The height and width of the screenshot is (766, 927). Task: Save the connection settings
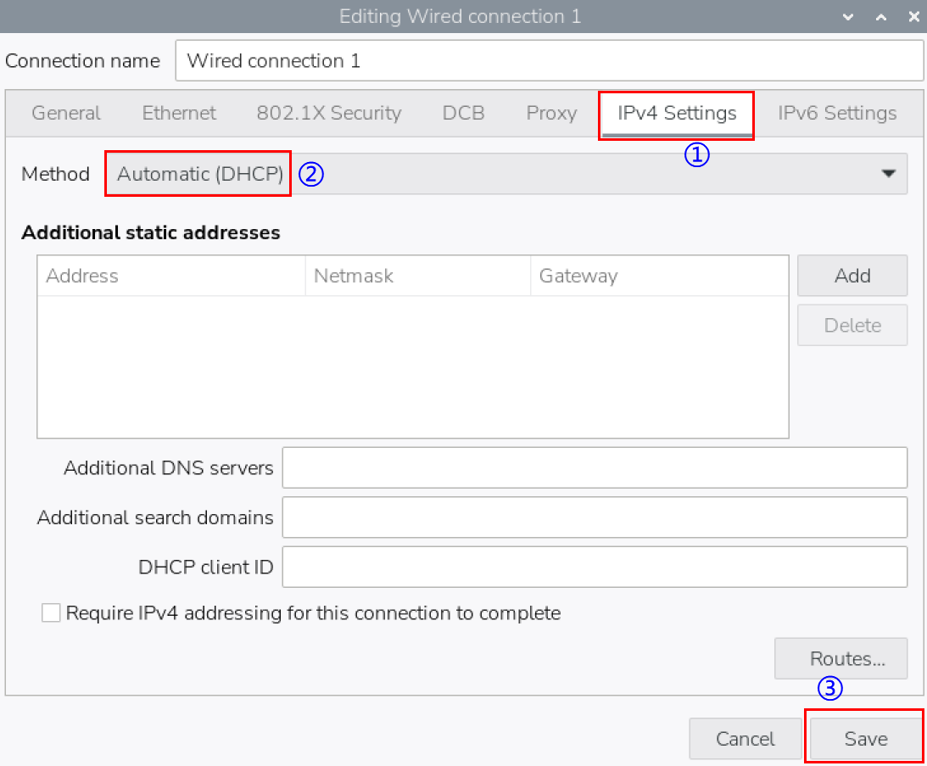click(865, 739)
